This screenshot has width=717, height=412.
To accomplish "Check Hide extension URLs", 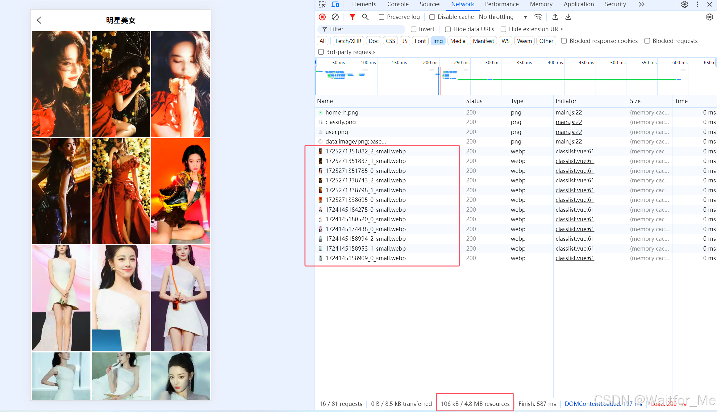I will [x=503, y=29].
